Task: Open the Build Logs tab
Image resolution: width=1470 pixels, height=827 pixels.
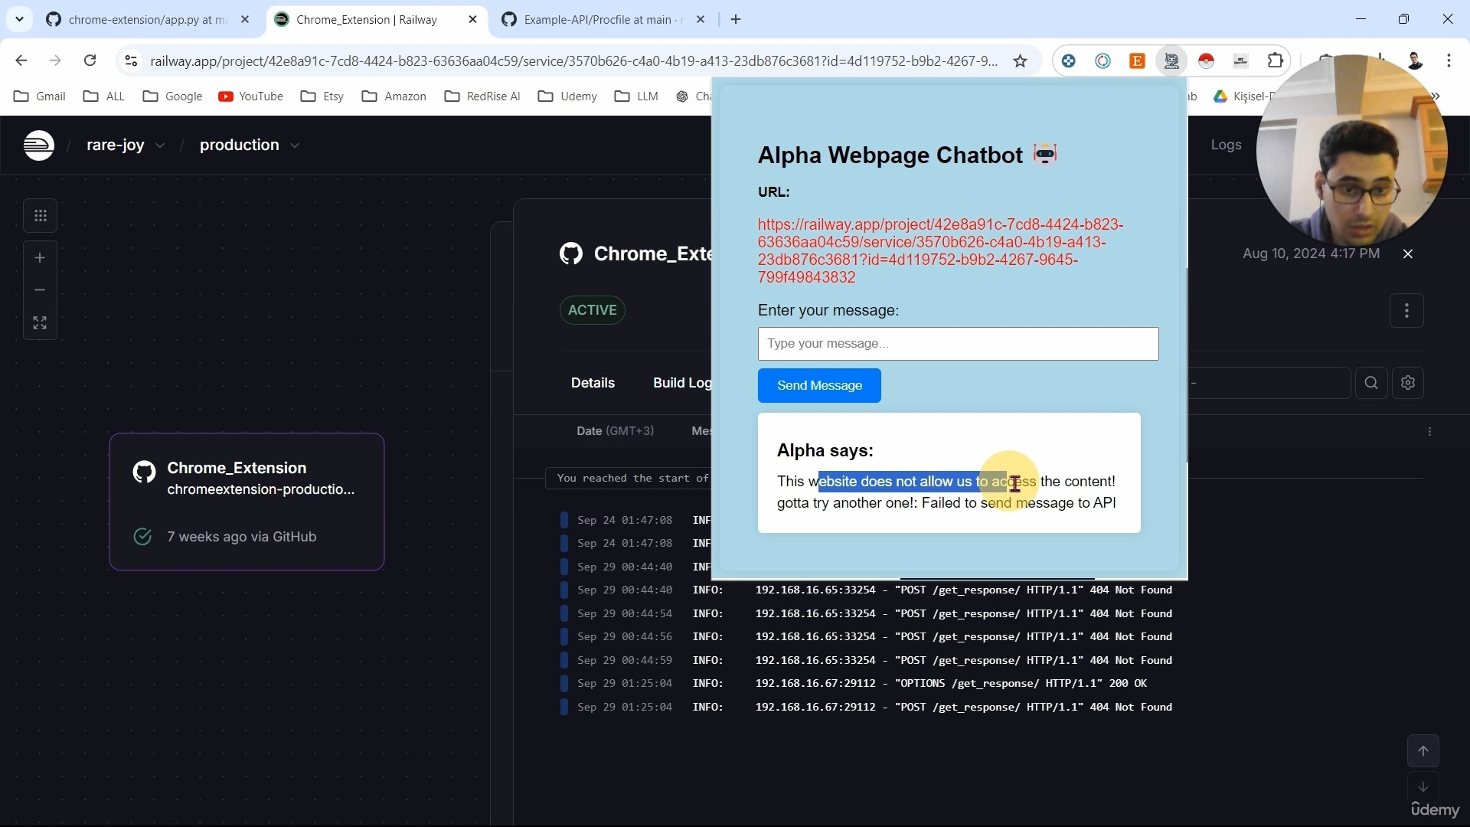Action: (x=682, y=383)
